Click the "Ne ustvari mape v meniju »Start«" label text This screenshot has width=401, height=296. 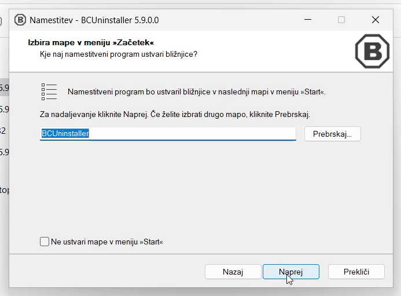coord(107,242)
